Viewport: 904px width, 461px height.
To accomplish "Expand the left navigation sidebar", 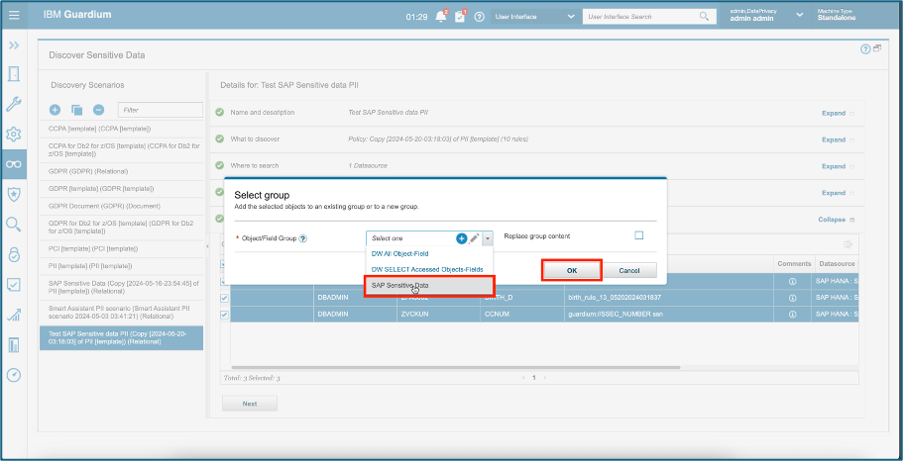I will tap(14, 45).
